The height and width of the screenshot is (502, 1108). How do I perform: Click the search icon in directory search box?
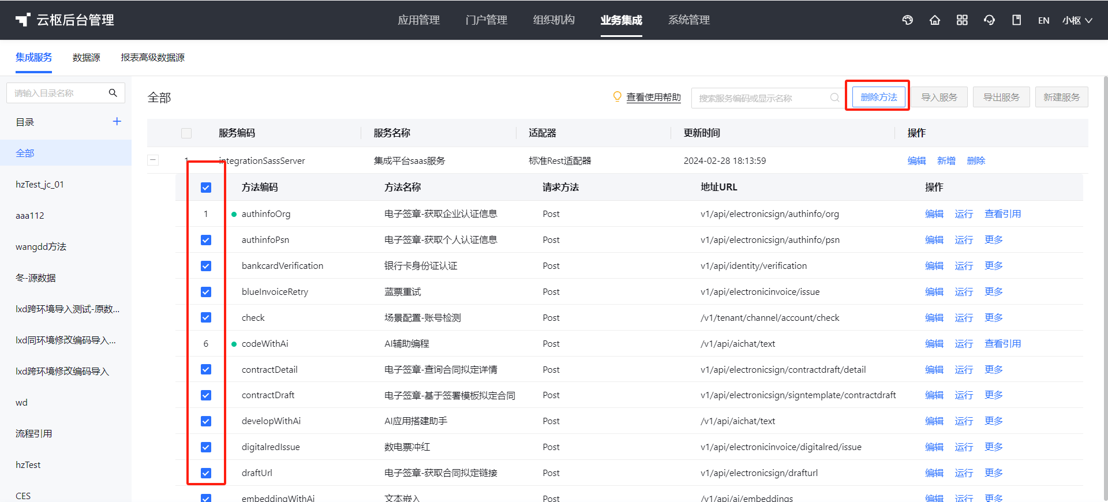[113, 93]
